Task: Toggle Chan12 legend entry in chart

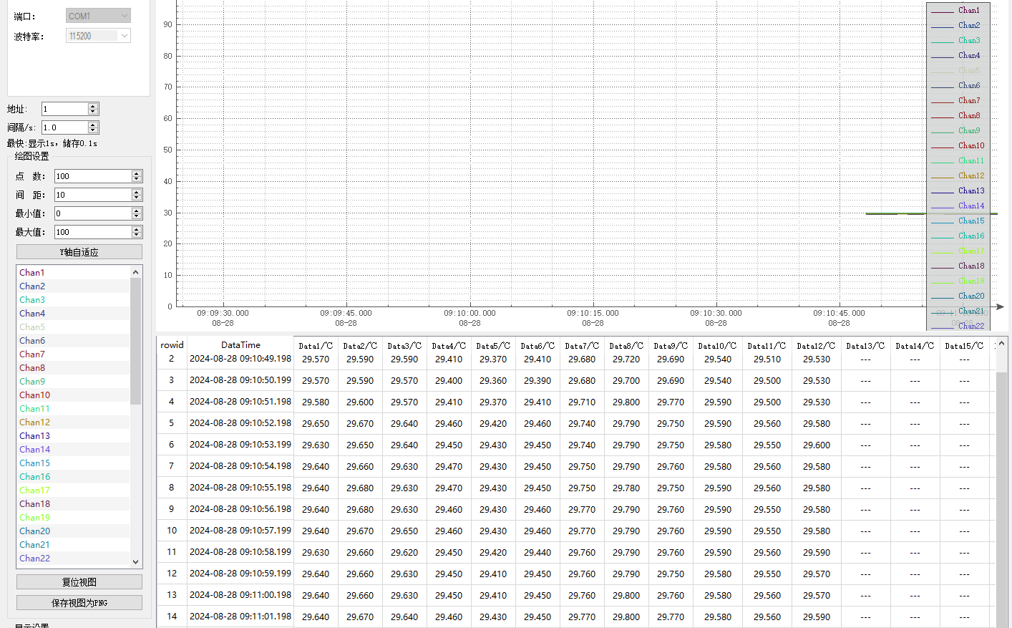Action: (x=970, y=176)
